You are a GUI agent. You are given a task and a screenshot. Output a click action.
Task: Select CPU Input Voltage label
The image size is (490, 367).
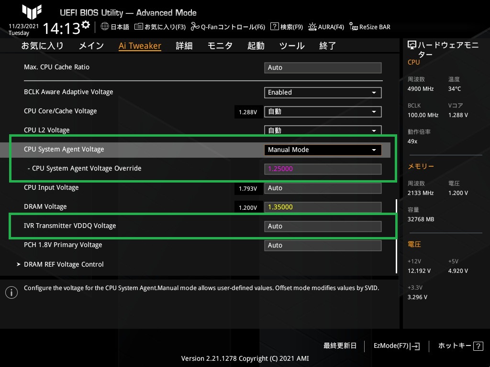click(51, 187)
